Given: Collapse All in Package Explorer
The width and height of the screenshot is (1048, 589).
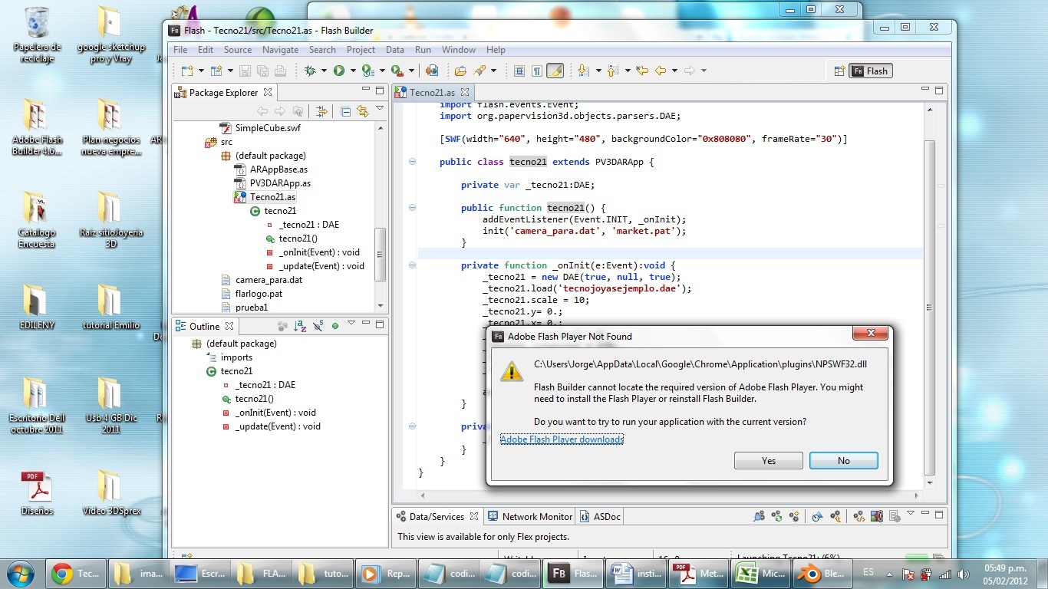Looking at the screenshot, I should click(345, 111).
